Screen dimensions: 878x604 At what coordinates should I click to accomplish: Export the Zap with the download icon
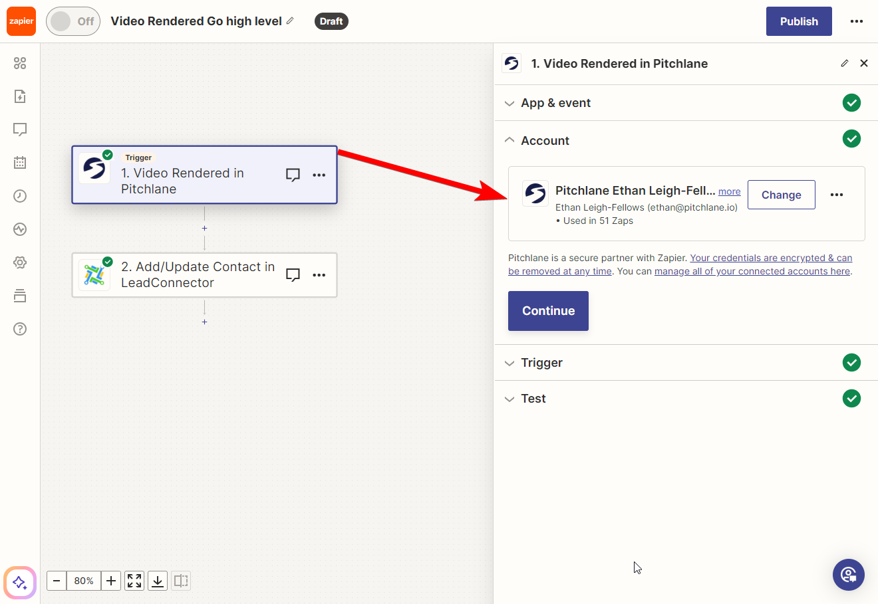coord(158,581)
